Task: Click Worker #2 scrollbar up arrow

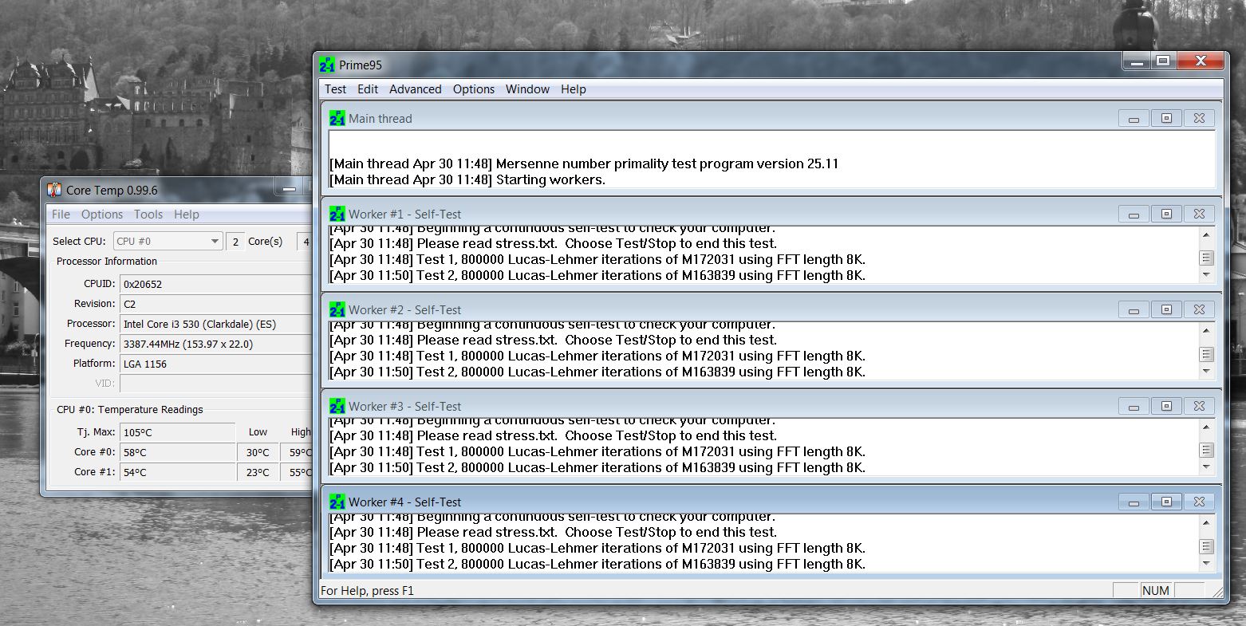Action: [x=1206, y=330]
